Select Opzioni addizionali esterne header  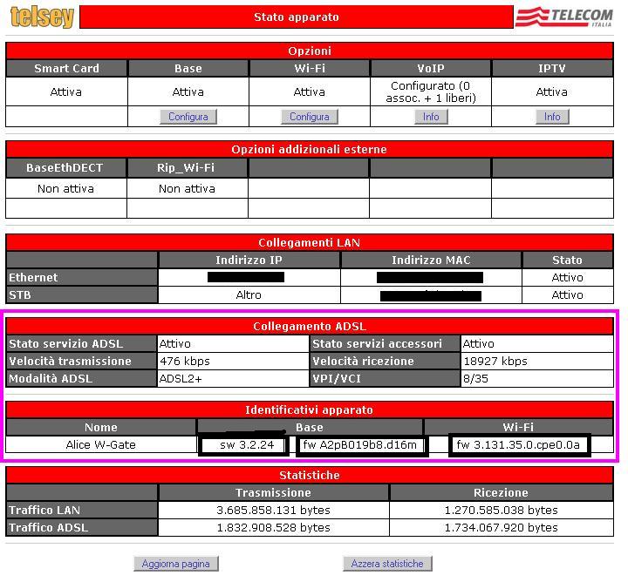click(x=310, y=149)
